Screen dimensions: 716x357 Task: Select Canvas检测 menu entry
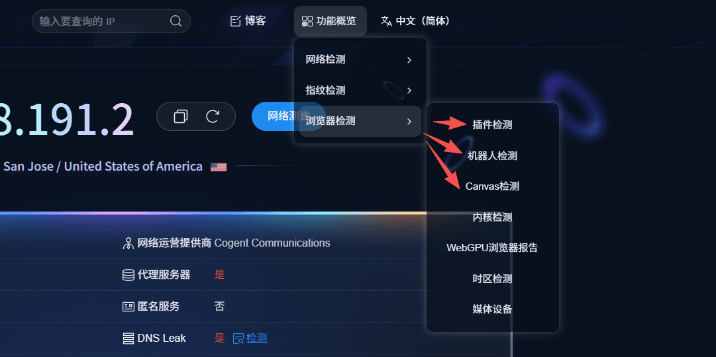(492, 186)
